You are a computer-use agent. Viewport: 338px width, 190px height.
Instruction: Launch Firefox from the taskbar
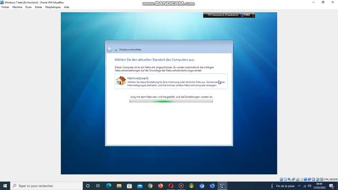161,186
